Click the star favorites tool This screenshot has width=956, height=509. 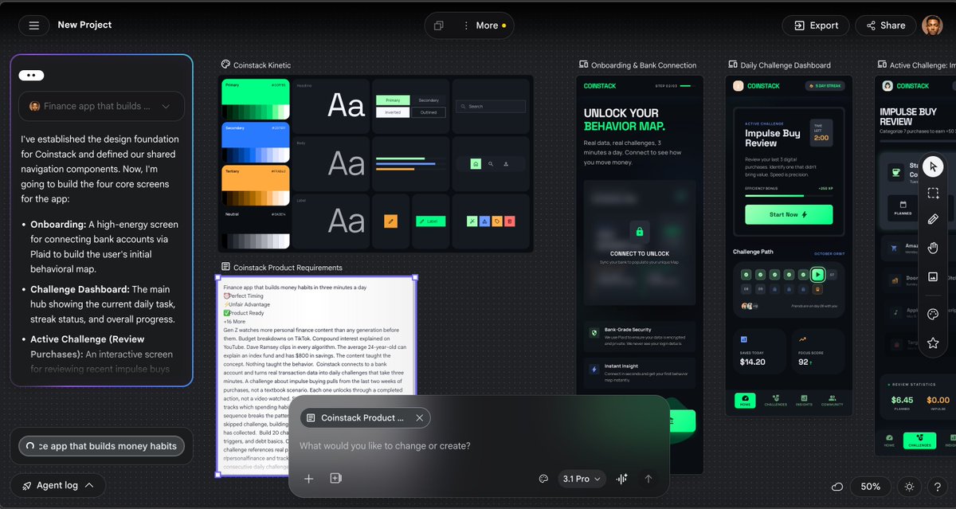pyautogui.click(x=934, y=343)
